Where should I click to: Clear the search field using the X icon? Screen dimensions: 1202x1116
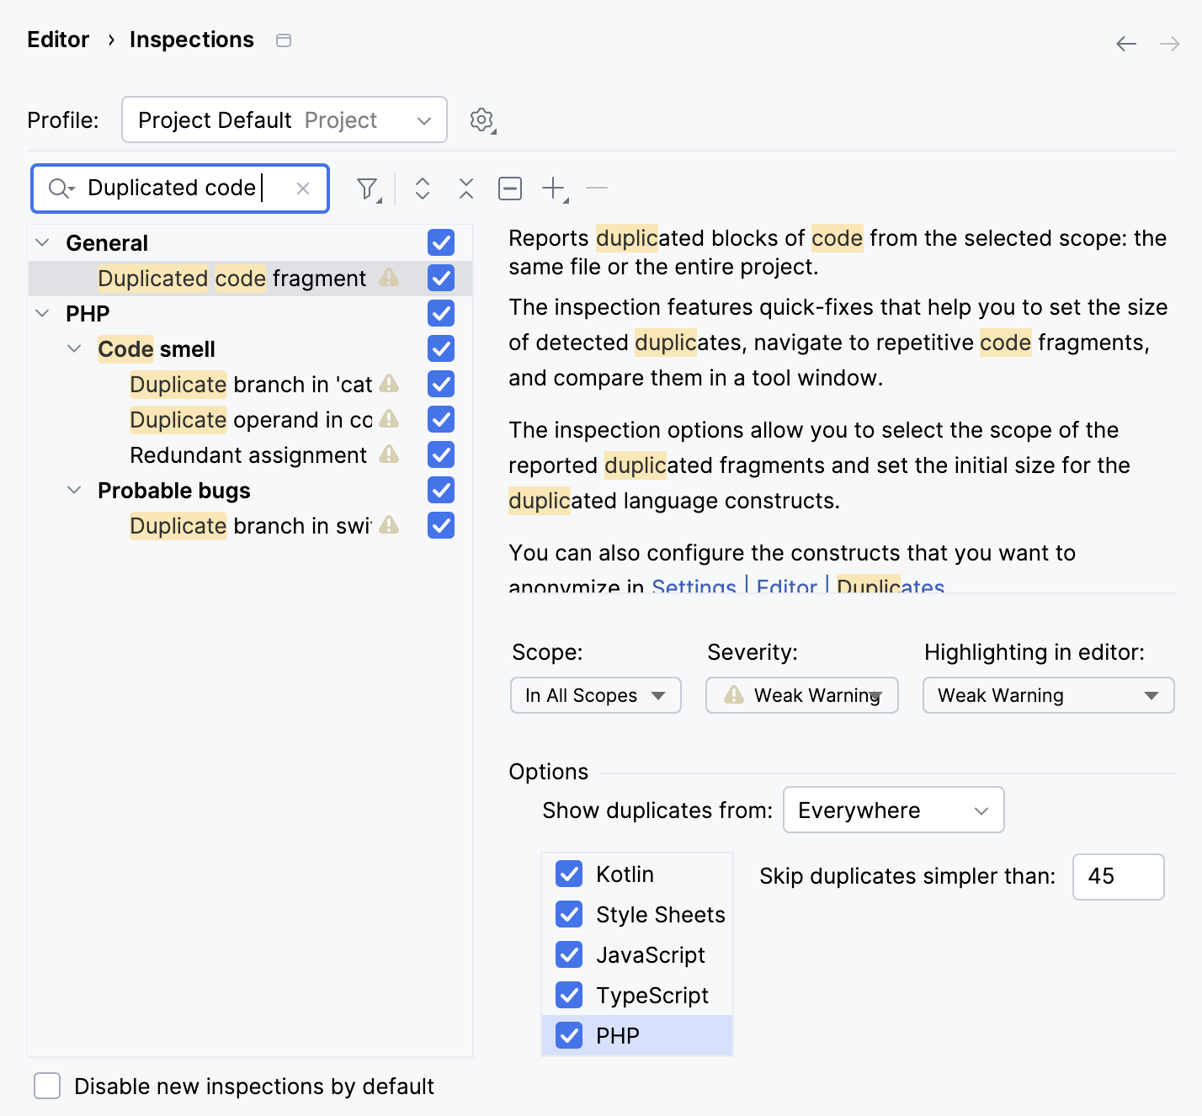[x=302, y=188]
